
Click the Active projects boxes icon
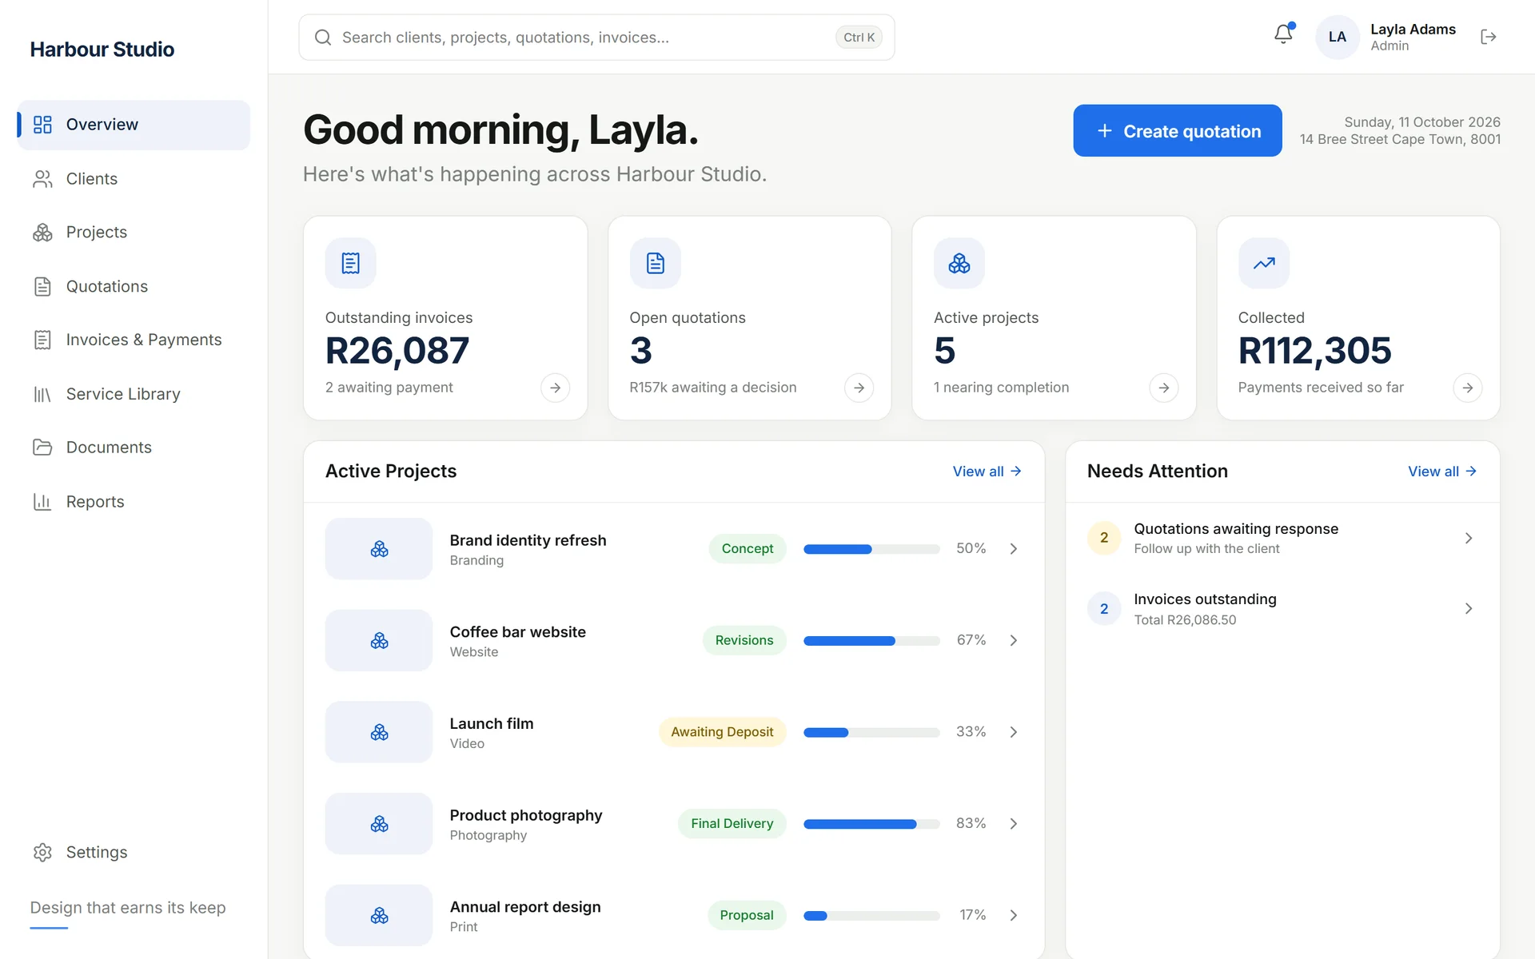pyautogui.click(x=959, y=263)
